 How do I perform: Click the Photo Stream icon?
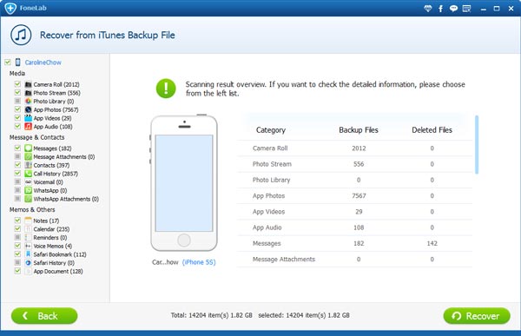pyautogui.click(x=29, y=93)
